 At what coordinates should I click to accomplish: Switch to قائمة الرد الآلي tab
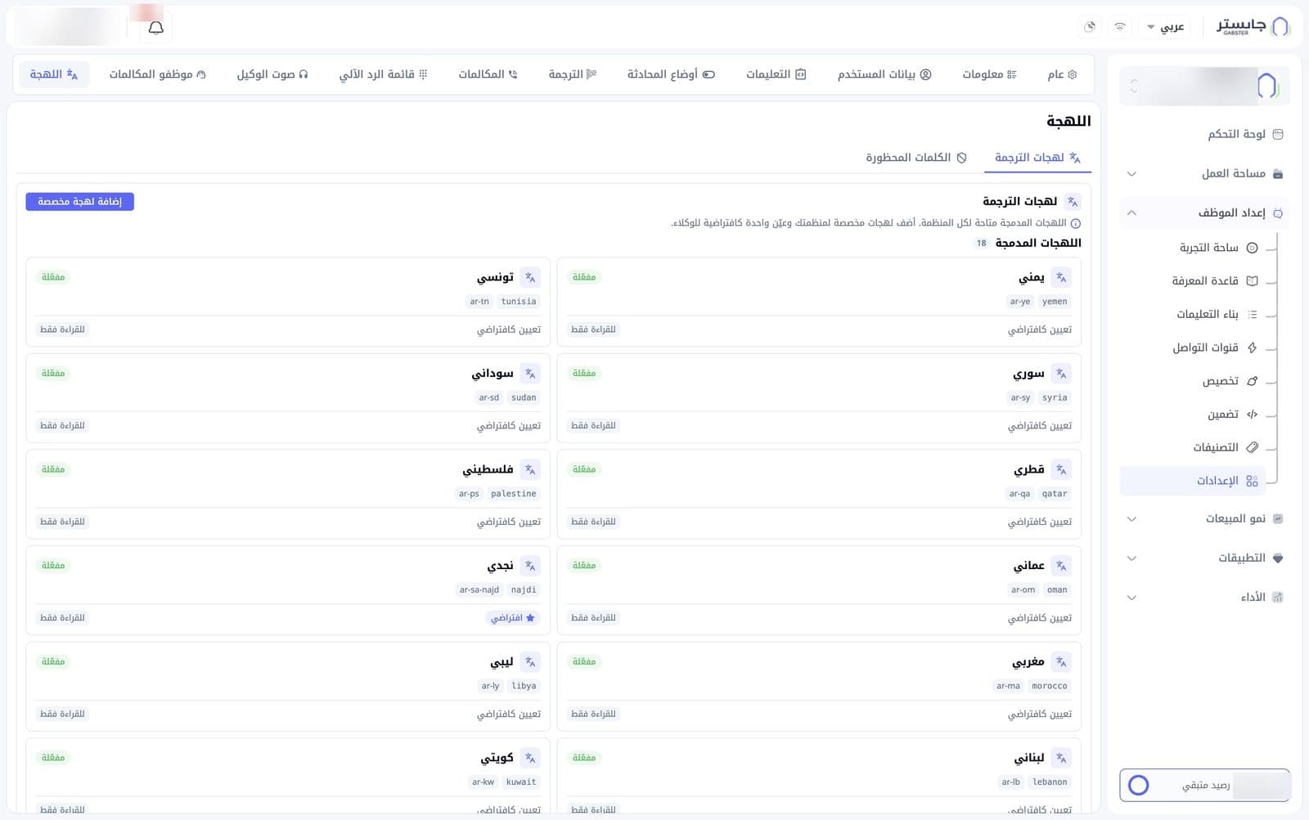click(x=383, y=74)
